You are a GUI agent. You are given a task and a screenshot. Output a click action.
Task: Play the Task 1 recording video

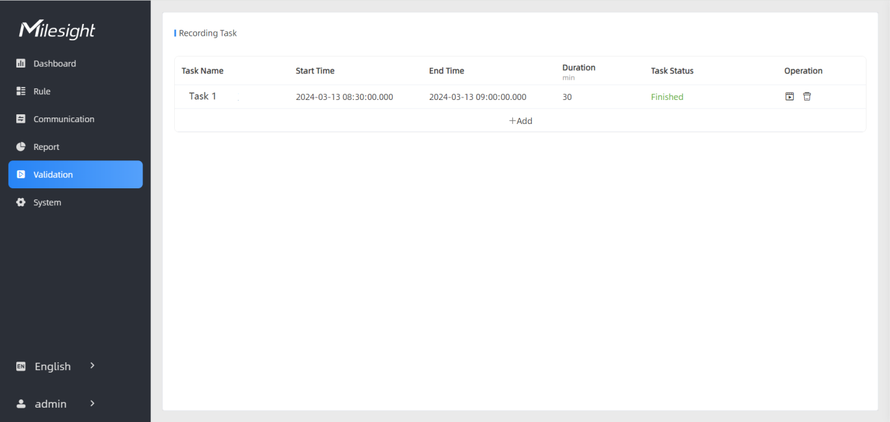coord(789,97)
